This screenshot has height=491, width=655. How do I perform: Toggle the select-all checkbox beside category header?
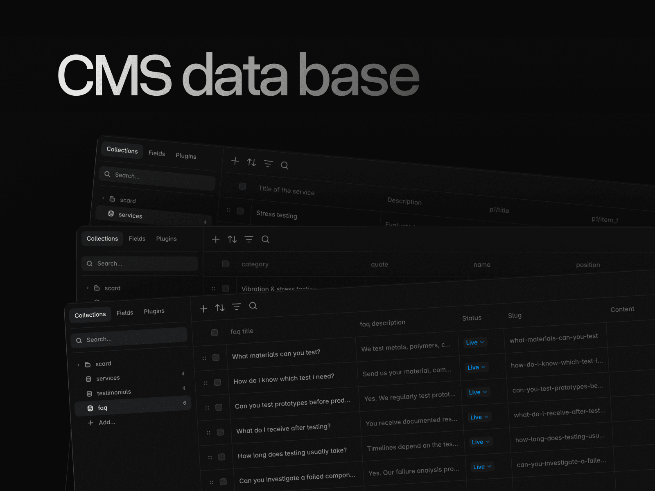(x=225, y=264)
